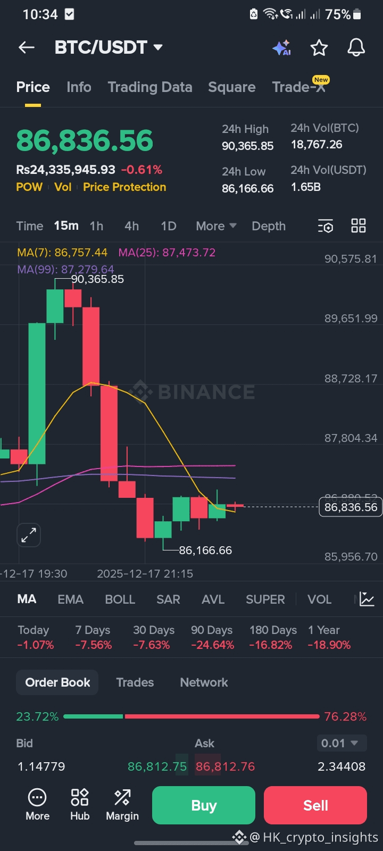Expand the More timeframes dropdown

point(216,226)
